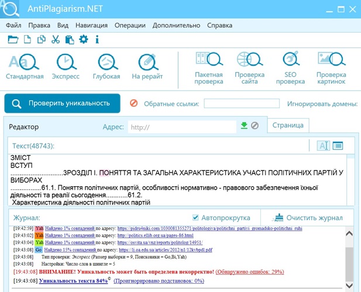Viewport: 361px width, 292px height.
Task: Open the Операции menu
Action: [130, 25]
